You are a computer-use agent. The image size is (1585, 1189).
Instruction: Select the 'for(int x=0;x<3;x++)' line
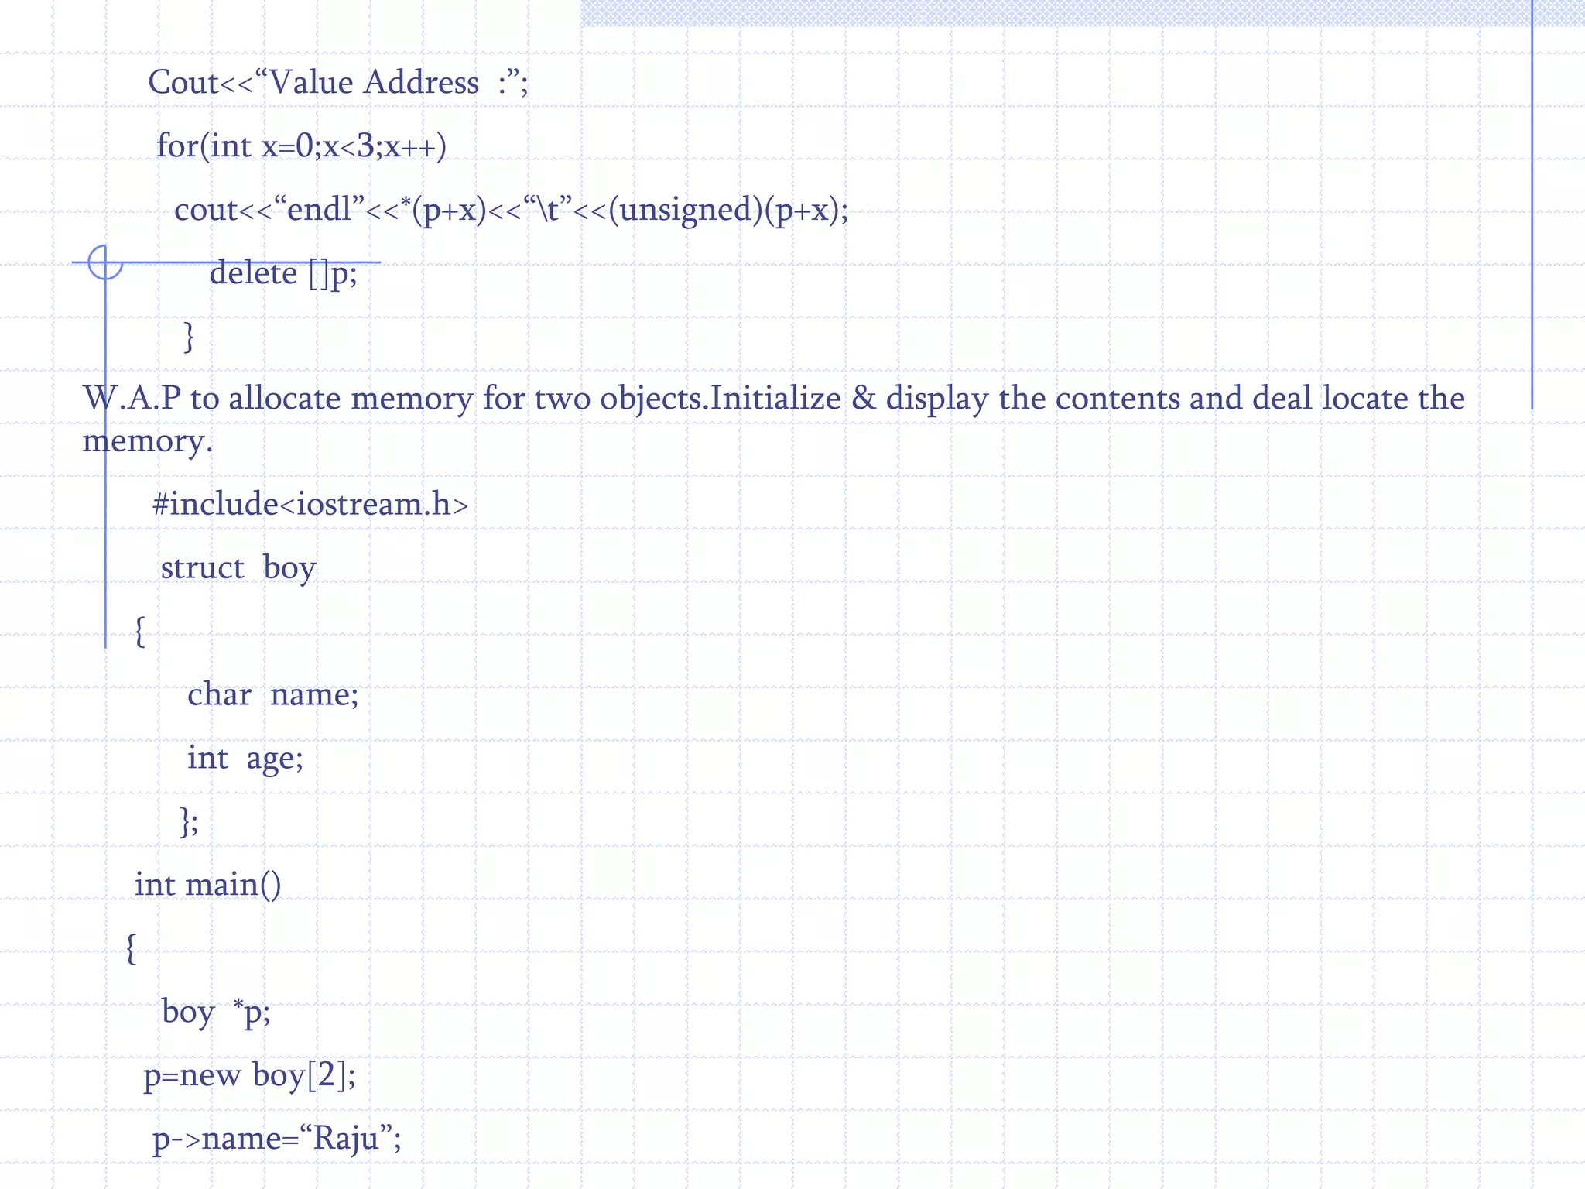301,146
